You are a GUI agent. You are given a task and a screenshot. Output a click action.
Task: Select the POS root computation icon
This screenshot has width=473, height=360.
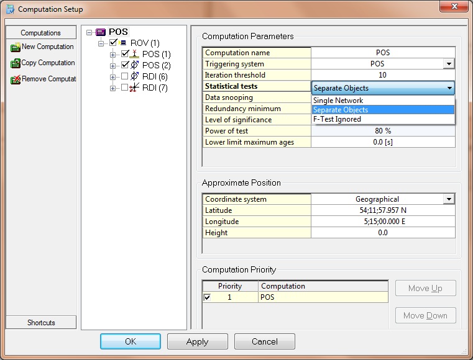point(101,32)
